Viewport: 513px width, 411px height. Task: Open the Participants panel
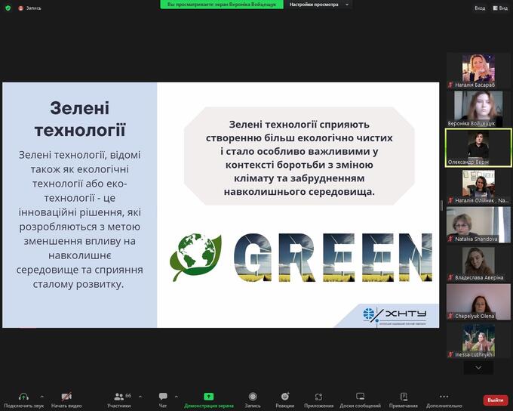(118, 397)
